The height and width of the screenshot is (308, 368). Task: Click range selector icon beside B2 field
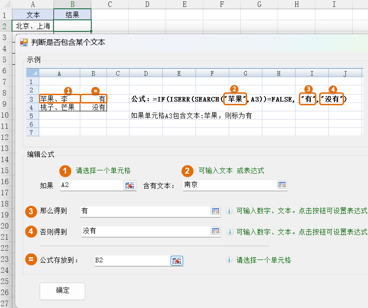(x=177, y=260)
